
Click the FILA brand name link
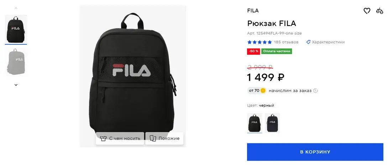pyautogui.click(x=253, y=11)
